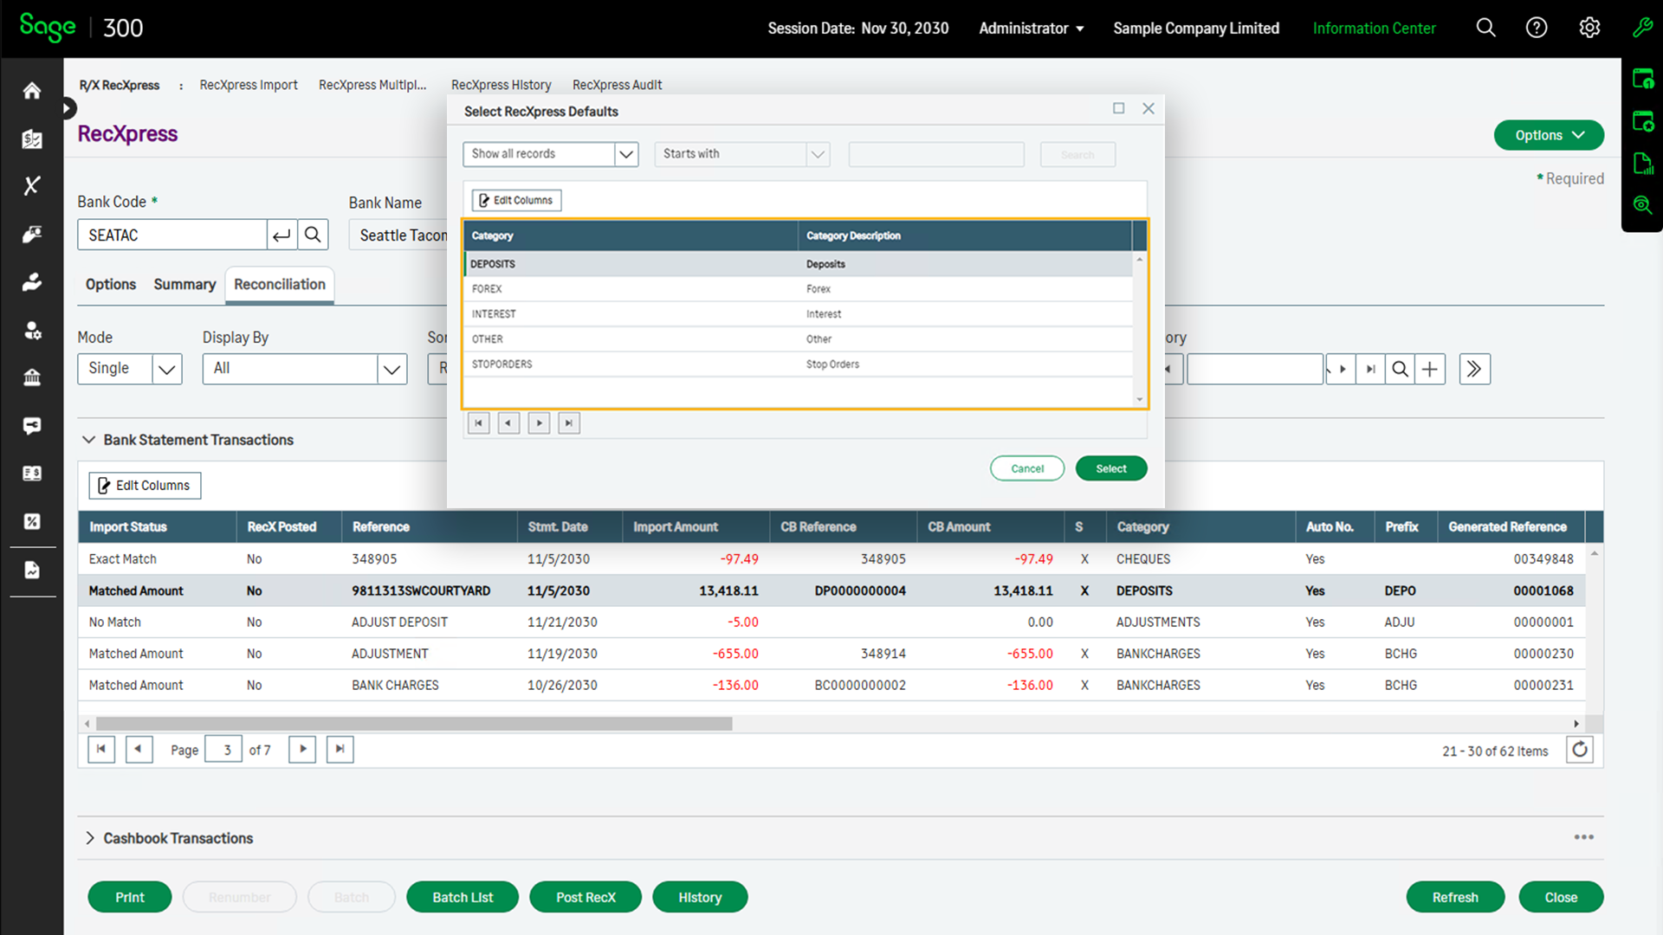This screenshot has width=1663, height=935.
Task: Click the help question mark icon
Action: point(1537,28)
